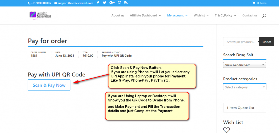
Task: Click the Facebook icon in top bar
Action: 98,3
